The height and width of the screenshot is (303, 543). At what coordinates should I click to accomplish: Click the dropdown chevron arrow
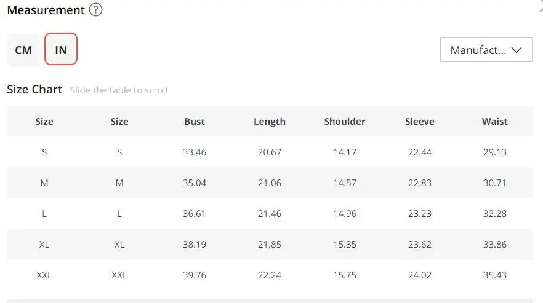(517, 50)
